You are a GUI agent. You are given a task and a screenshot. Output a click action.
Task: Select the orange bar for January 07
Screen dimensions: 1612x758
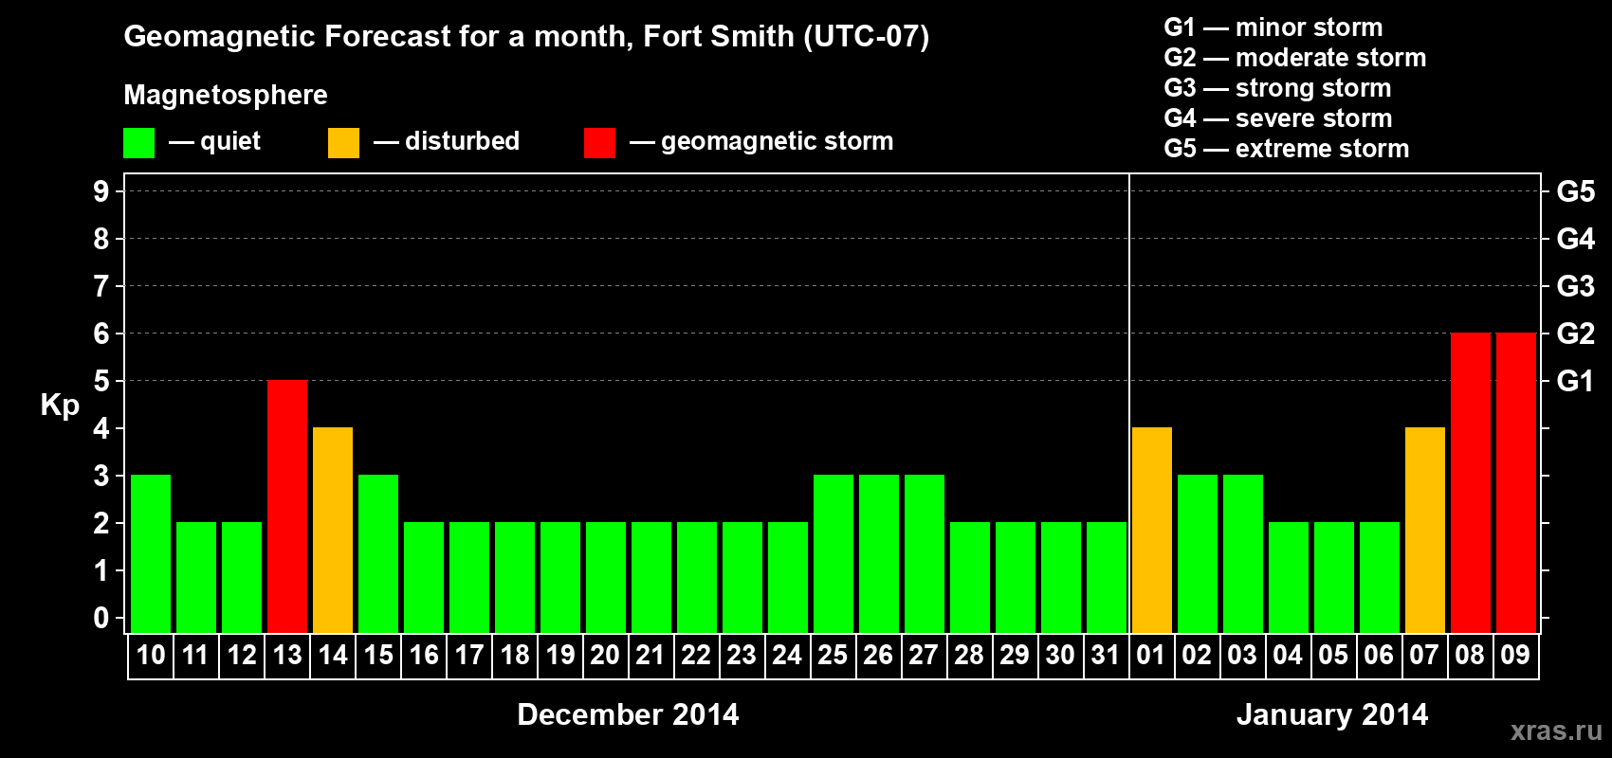click(1425, 531)
